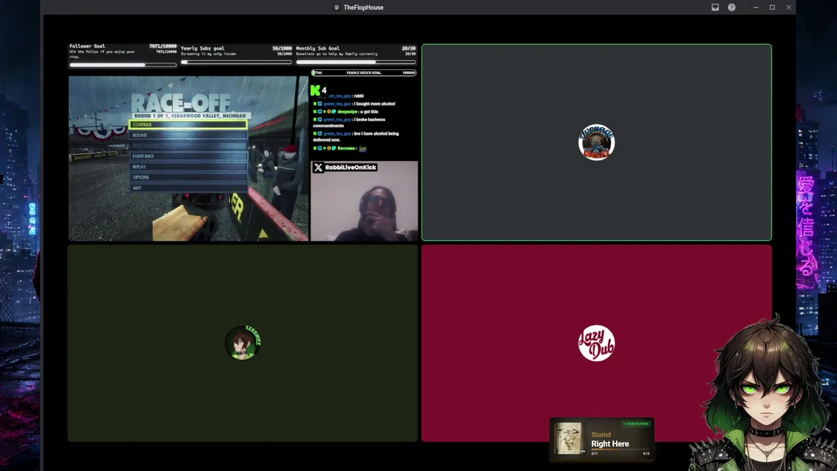The width and height of the screenshot is (837, 471).
Task: Click the "TheFlopHouse" window title
Action: pos(364,7)
